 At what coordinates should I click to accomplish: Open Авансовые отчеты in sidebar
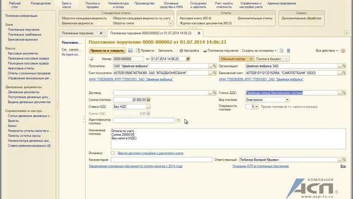pyautogui.click(x=21, y=68)
